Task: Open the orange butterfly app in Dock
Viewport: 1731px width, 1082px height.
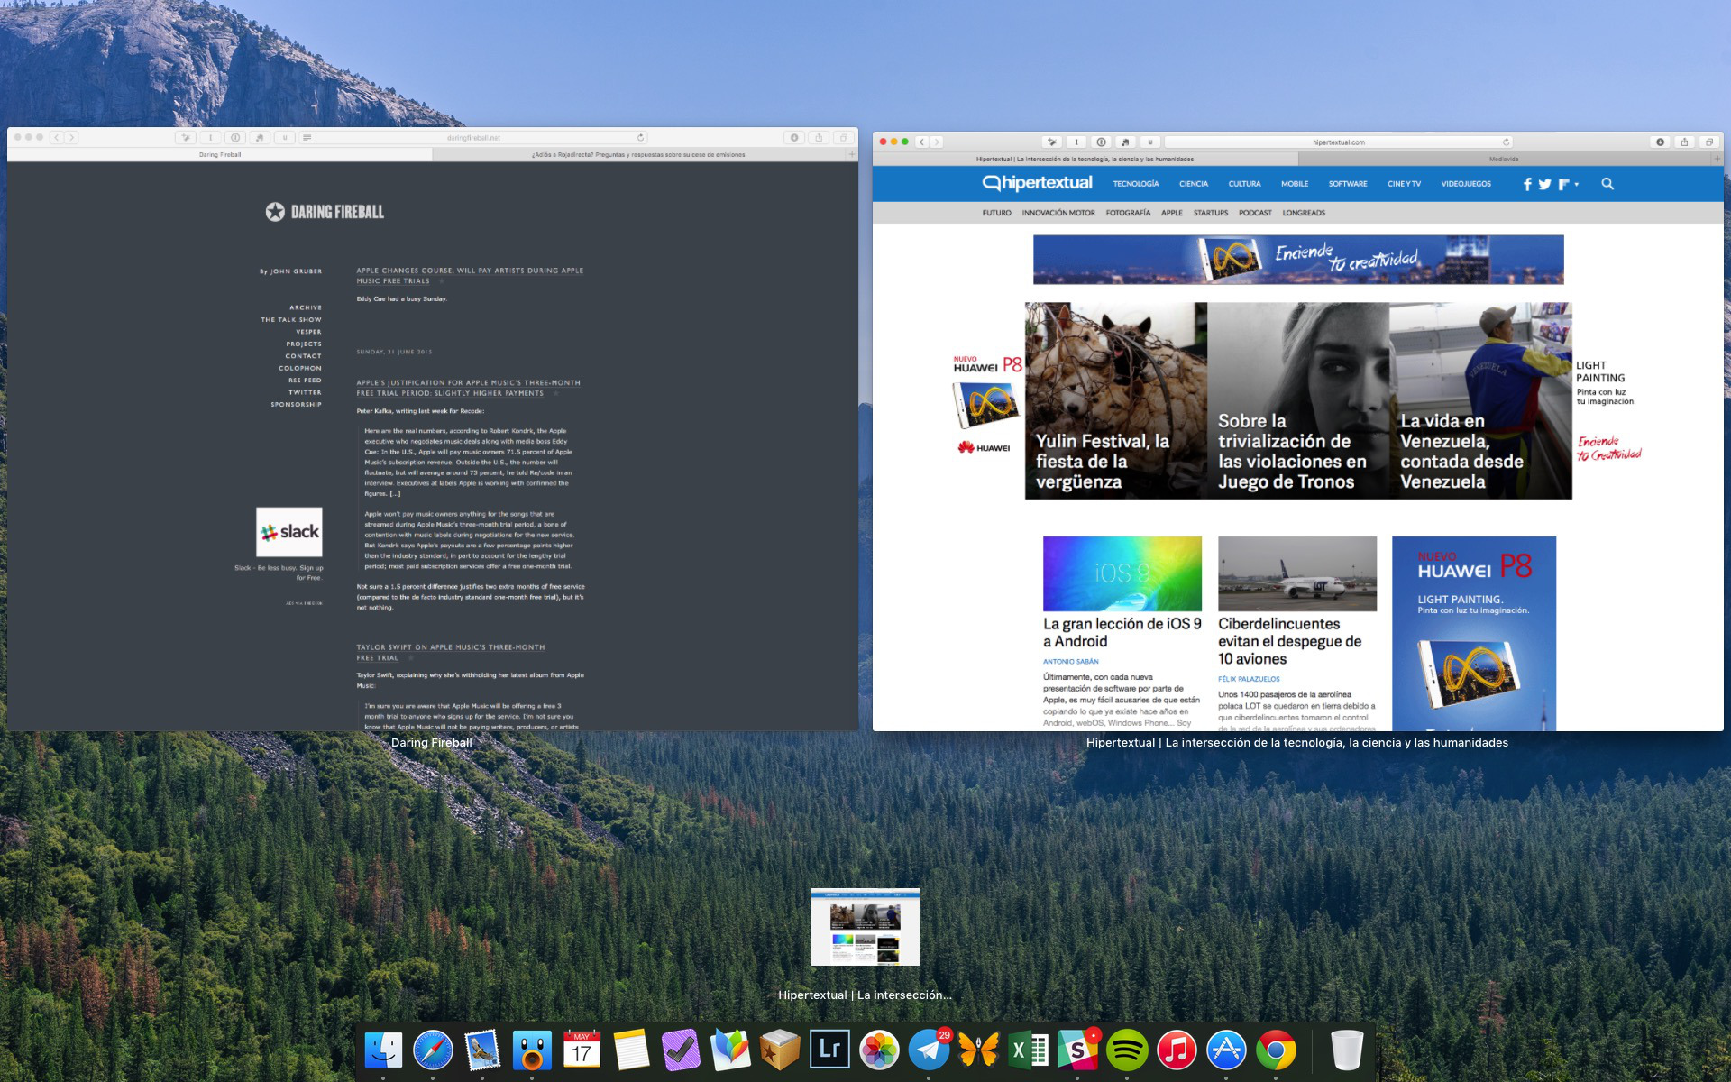Action: 978,1050
